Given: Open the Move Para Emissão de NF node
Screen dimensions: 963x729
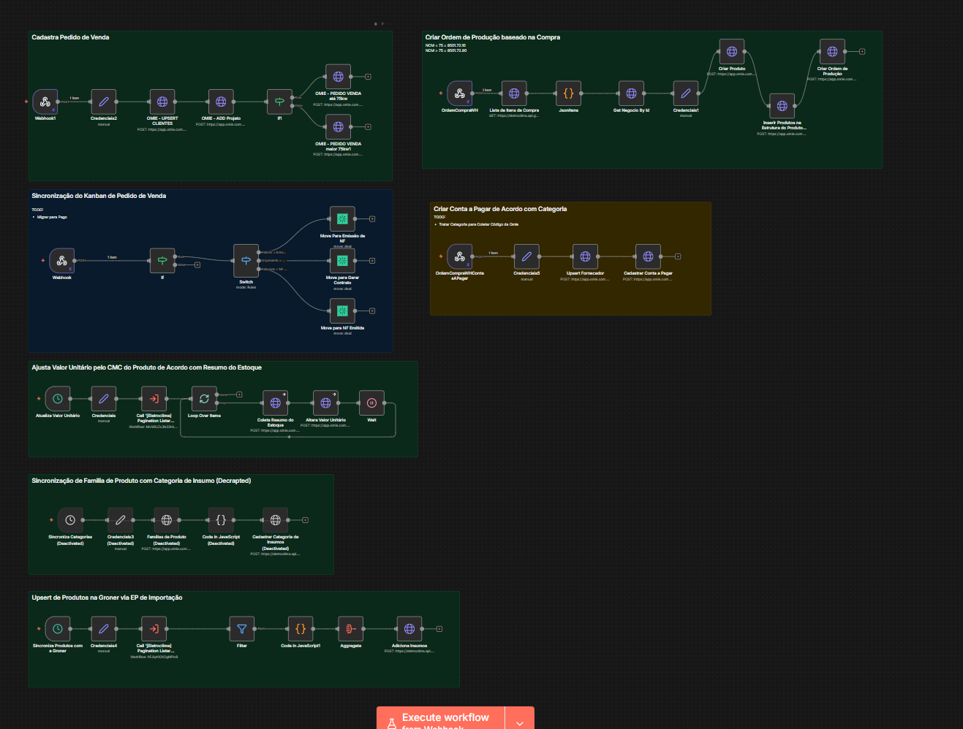Looking at the screenshot, I should [342, 219].
